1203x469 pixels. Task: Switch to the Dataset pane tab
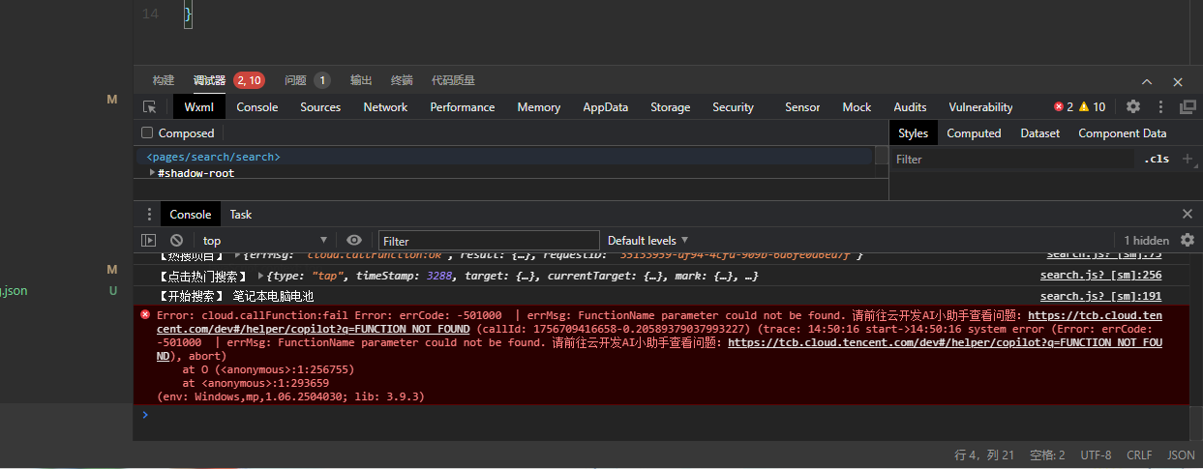(1039, 133)
